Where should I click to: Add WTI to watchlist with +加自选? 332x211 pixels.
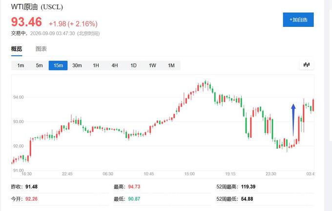pos(298,20)
